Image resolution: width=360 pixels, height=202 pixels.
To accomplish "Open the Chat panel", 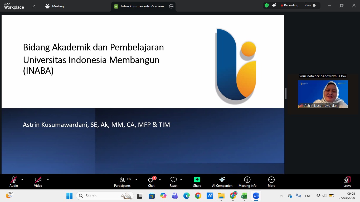I will pos(151,181).
